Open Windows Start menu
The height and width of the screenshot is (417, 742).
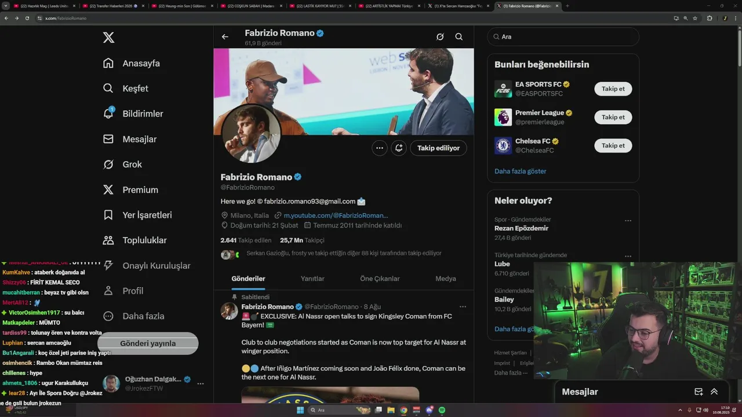coord(300,410)
